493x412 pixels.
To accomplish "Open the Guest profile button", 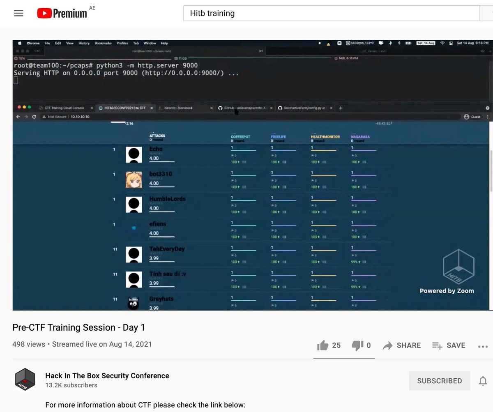I will tap(472, 117).
